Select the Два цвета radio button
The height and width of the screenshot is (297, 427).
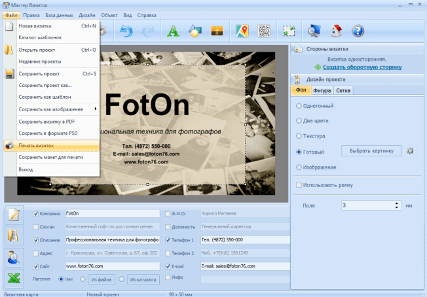pyautogui.click(x=299, y=121)
